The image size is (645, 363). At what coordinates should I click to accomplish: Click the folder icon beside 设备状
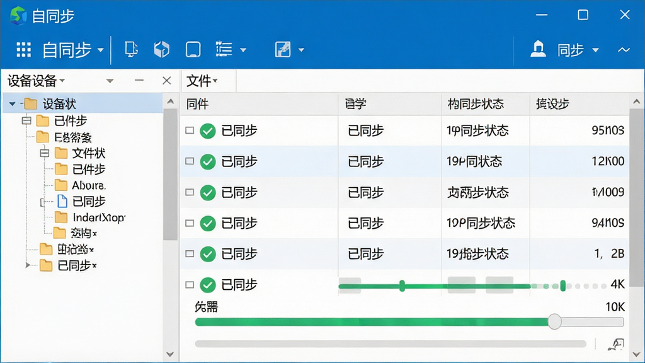30,104
